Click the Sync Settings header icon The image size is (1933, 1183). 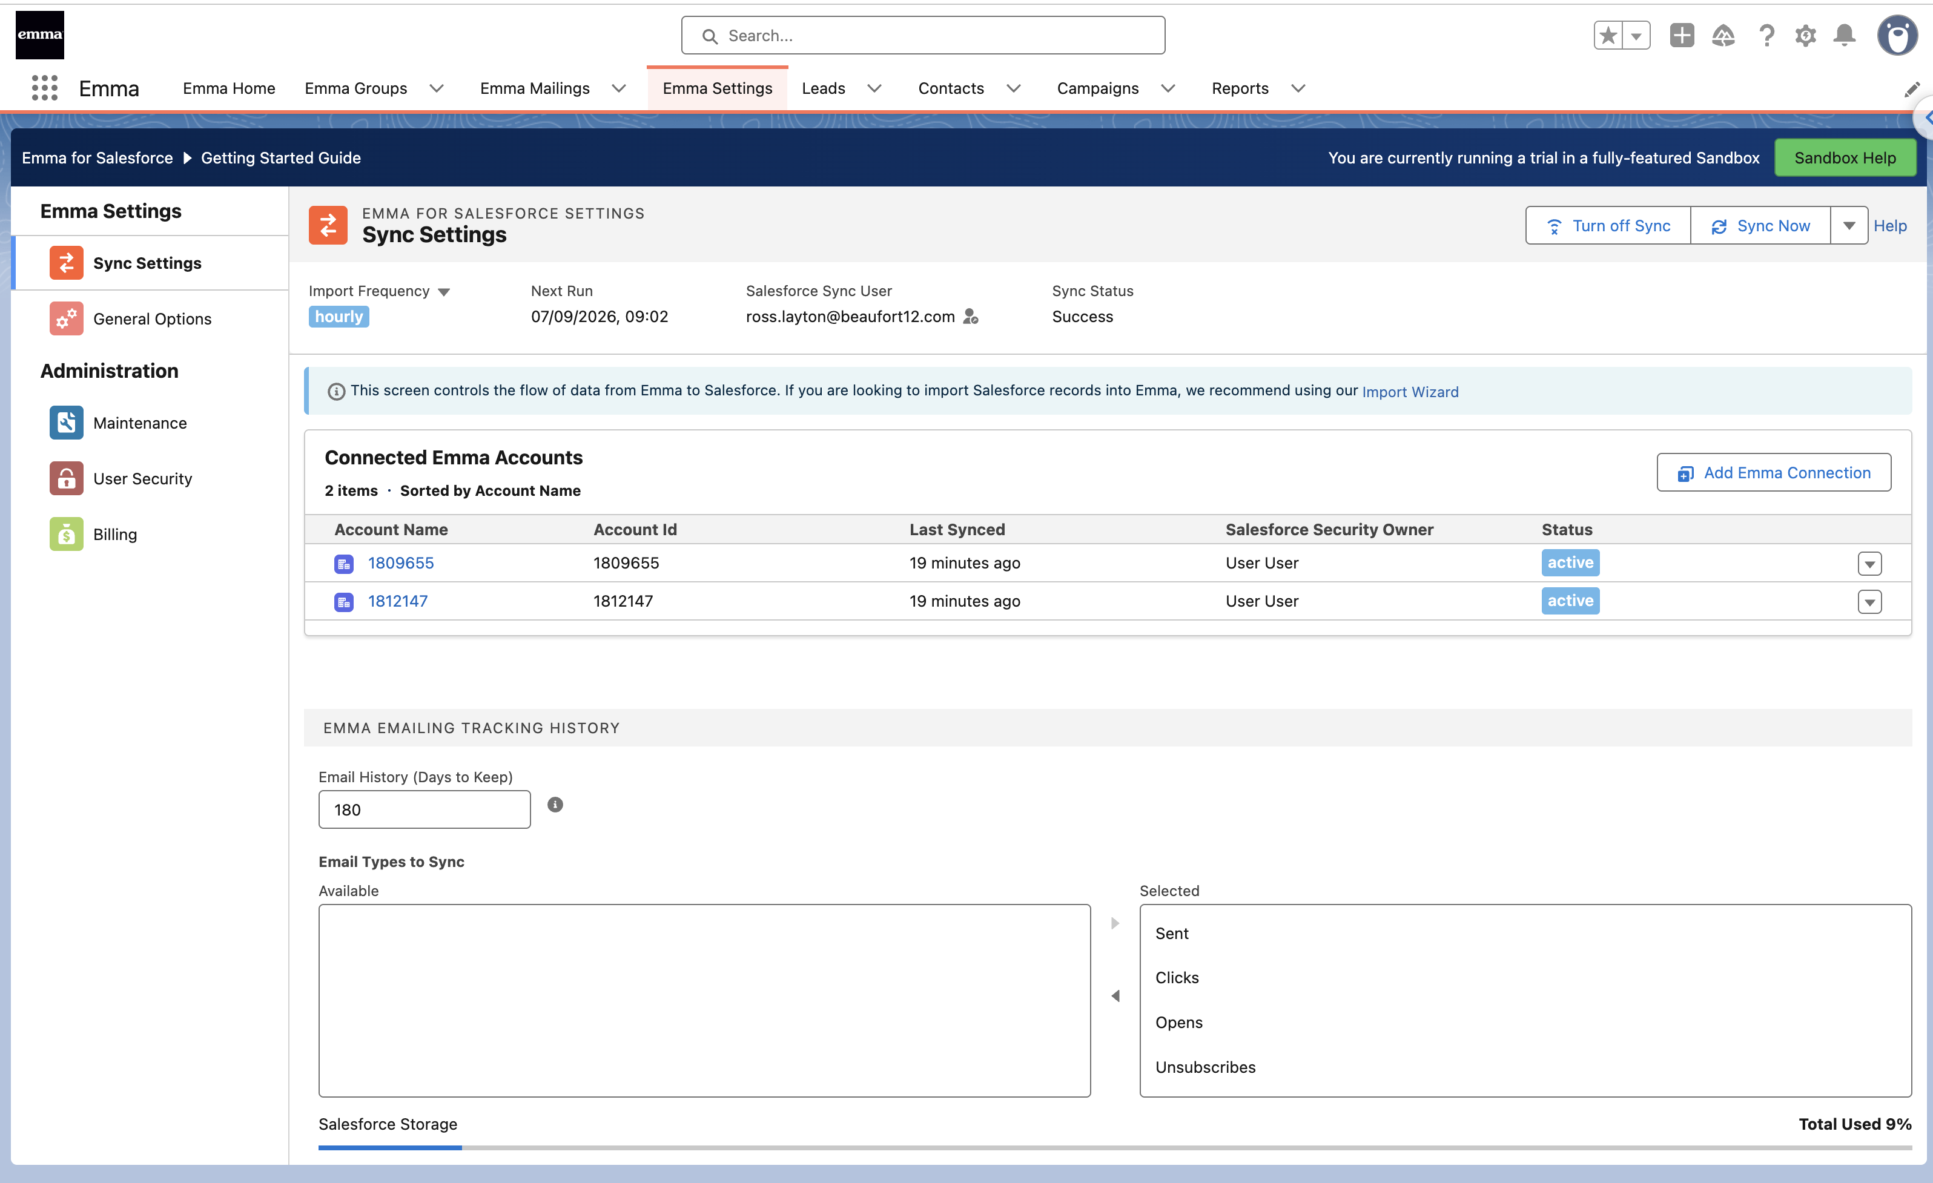click(328, 225)
